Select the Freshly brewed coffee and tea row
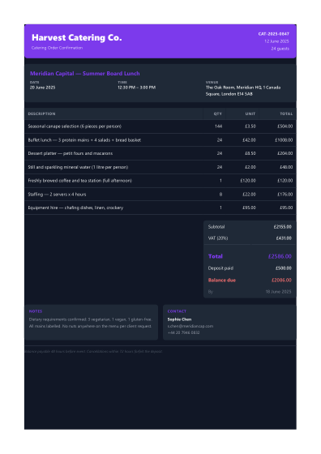Screen dimensions: 321x454 (160, 181)
